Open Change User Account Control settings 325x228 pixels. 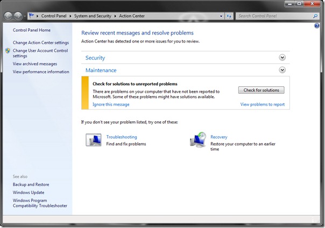(40, 53)
